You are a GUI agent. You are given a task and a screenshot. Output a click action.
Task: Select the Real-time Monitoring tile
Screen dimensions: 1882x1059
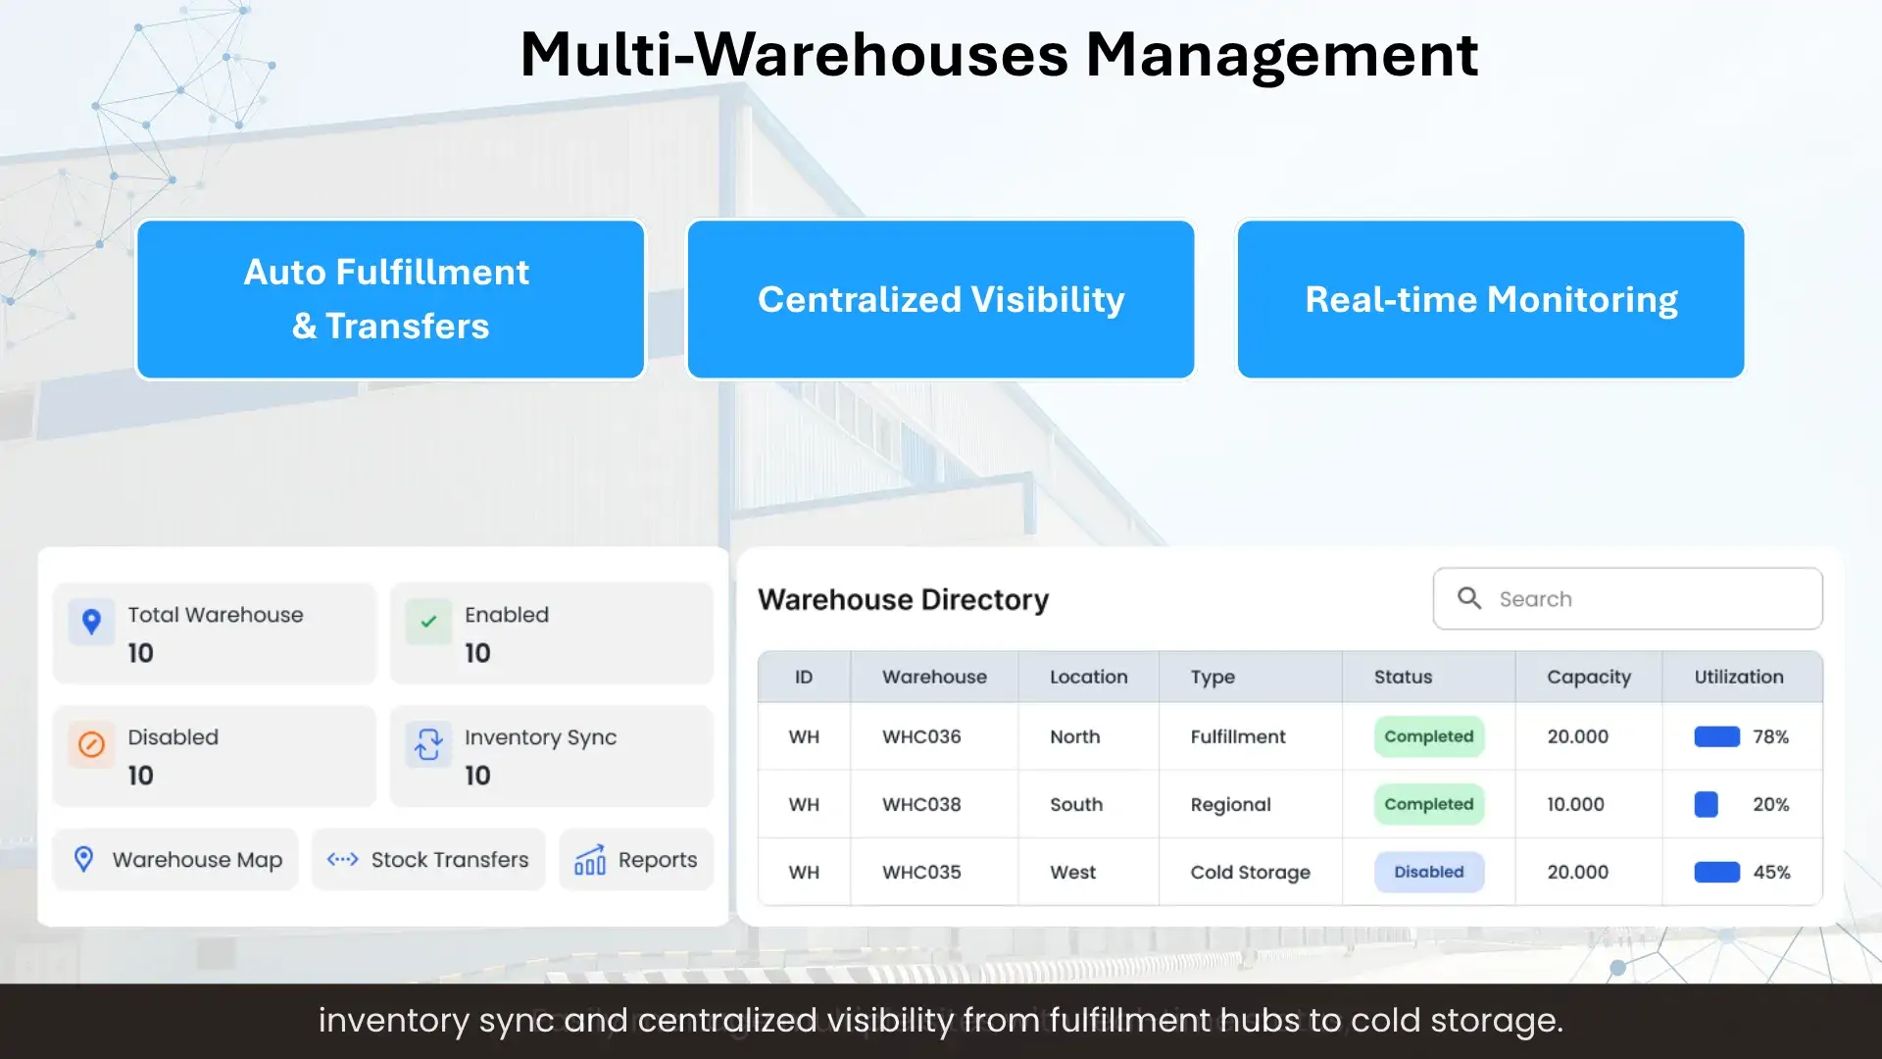(1490, 299)
